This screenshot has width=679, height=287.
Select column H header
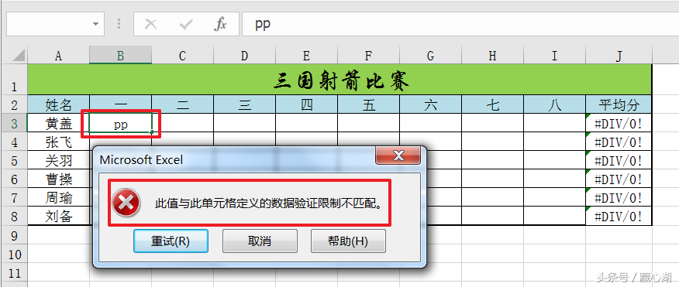(x=492, y=56)
